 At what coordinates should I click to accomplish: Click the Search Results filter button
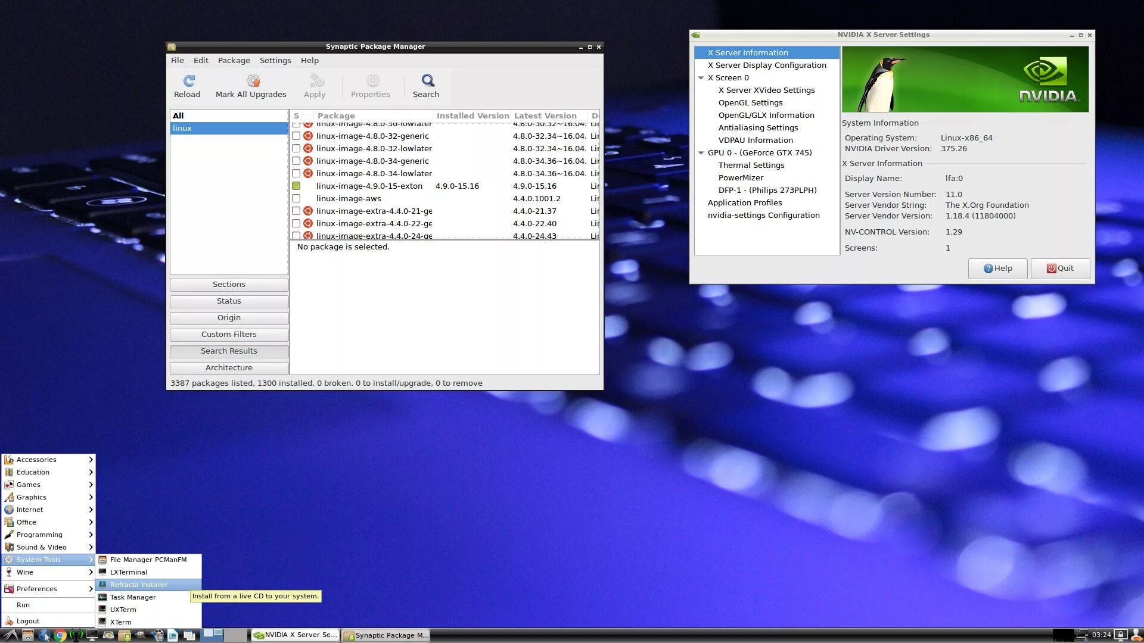click(x=229, y=351)
